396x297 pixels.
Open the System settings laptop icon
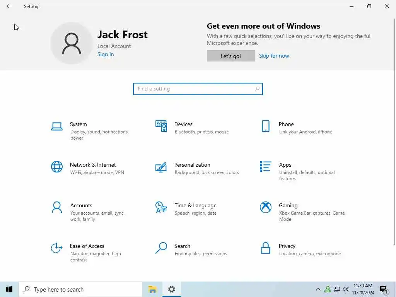click(57, 126)
